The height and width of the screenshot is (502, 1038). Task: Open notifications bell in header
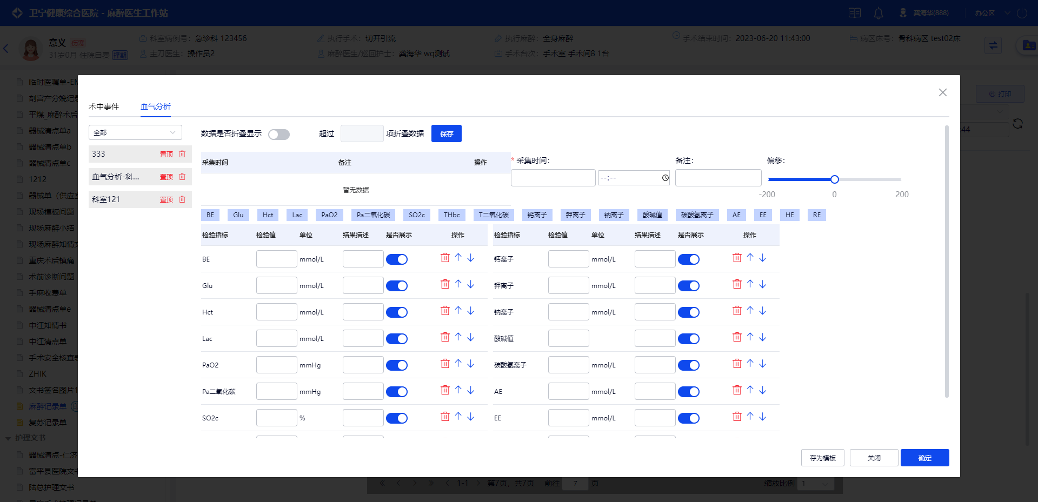(x=879, y=13)
